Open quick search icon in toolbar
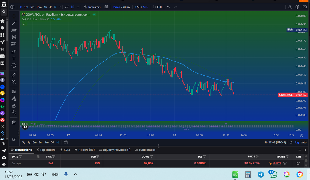This screenshot has height=180, width=310. click(x=290, y=7)
